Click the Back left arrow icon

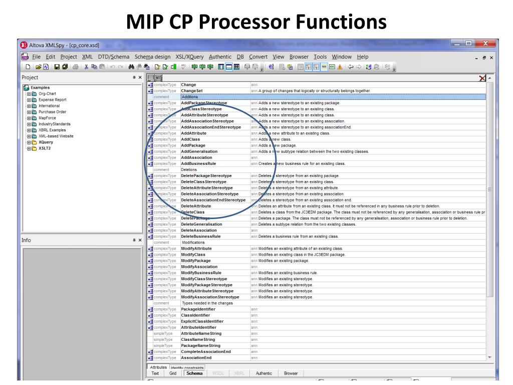(351, 67)
